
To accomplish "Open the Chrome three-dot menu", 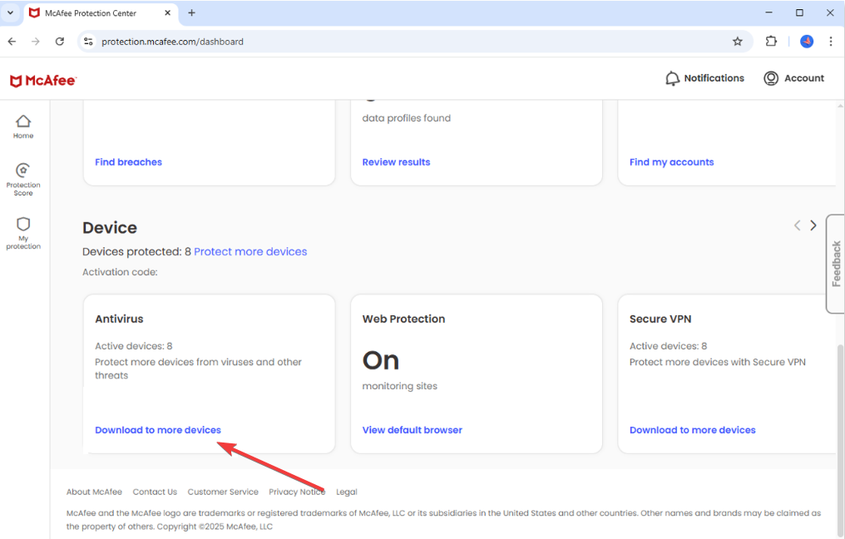I will (x=831, y=42).
